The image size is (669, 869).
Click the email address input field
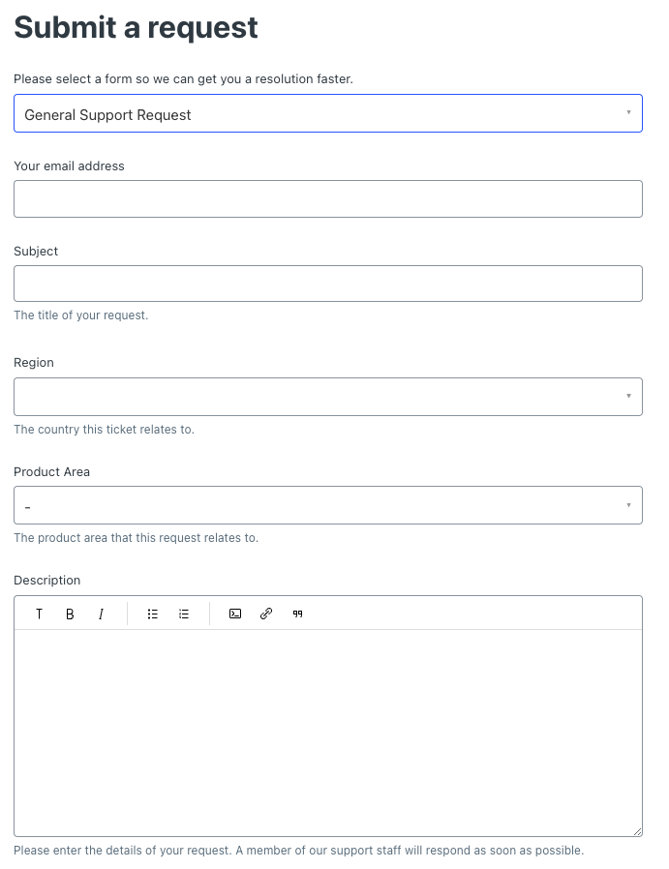327,198
